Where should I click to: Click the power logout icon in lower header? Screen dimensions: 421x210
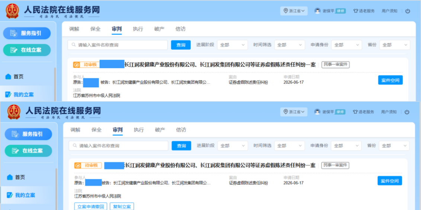pyautogui.click(x=407, y=112)
